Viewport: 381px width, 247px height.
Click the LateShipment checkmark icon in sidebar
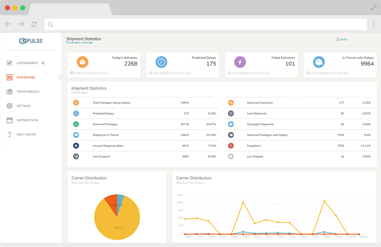[x=9, y=63]
